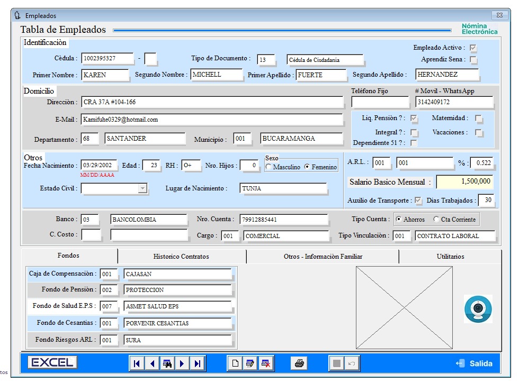This screenshot has width=519, height=383.
Task: Open the Historico Contratos tab
Action: tap(181, 257)
